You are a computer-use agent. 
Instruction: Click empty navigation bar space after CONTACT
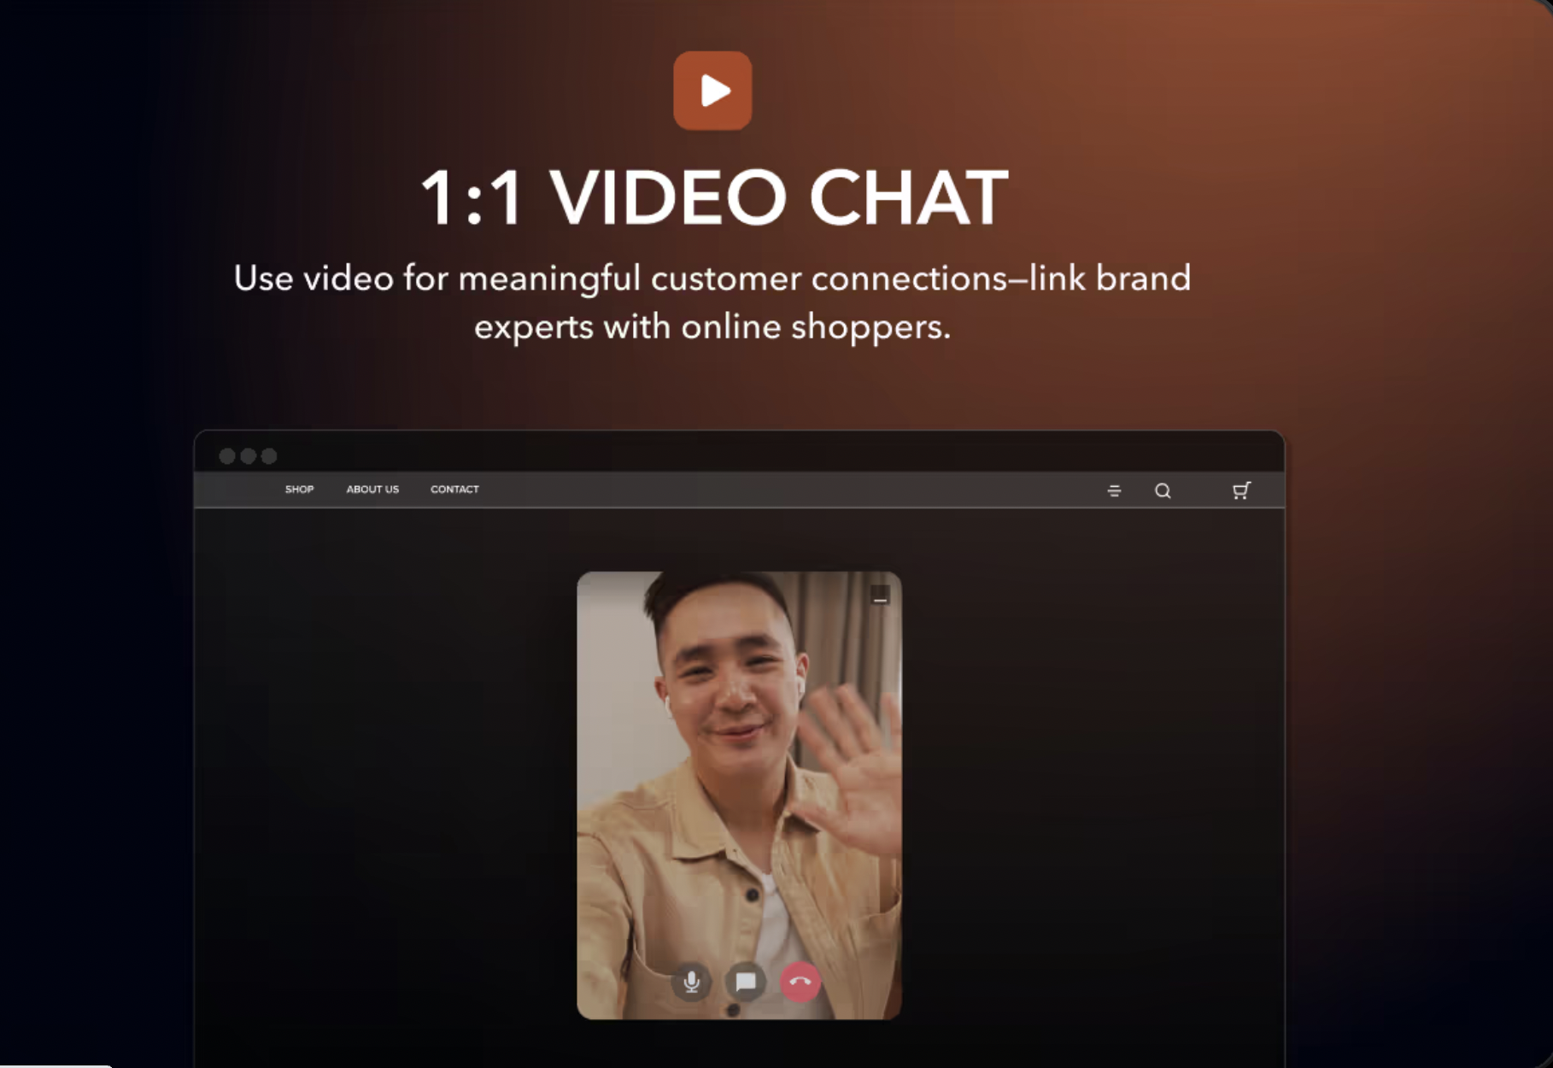click(x=769, y=490)
